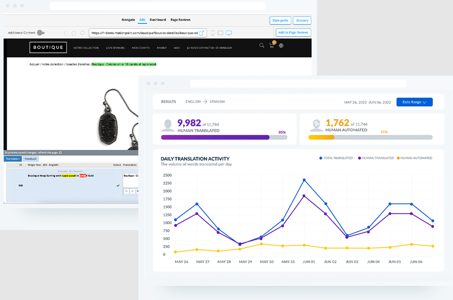453x300 pixels.
Task: Click the Human Automated gear-head icon
Action: [x=316, y=125]
